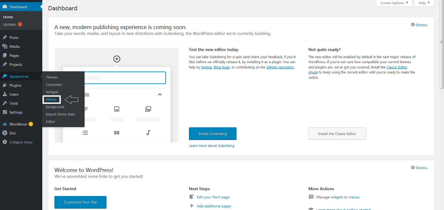Click the image block icon in preview
Screen dimensions: 444x210
(117, 109)
